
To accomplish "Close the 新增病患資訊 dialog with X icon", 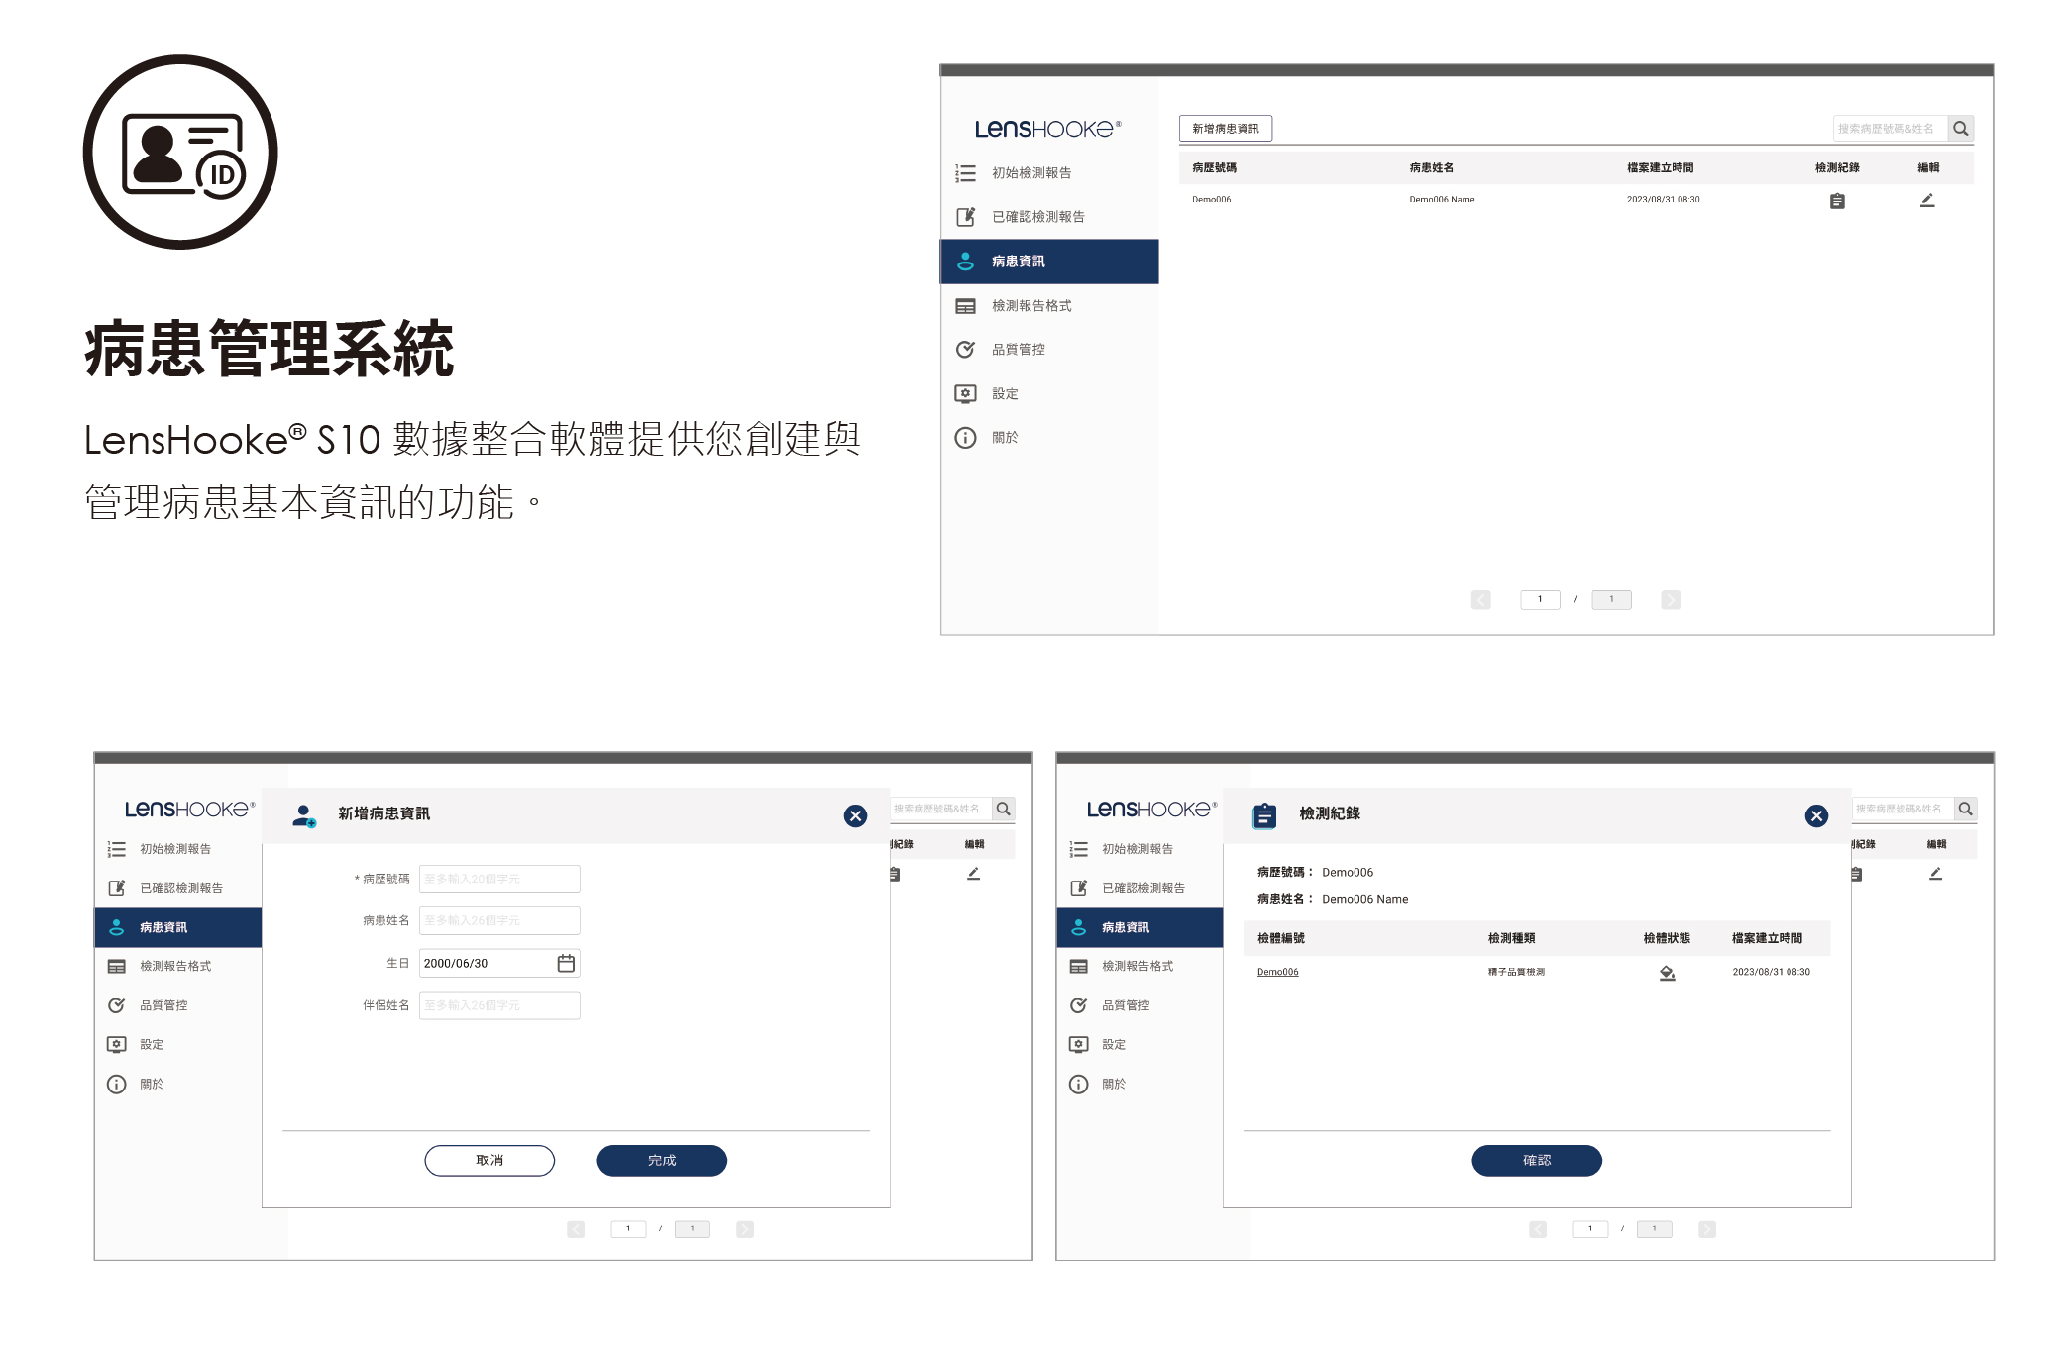I will click(855, 816).
